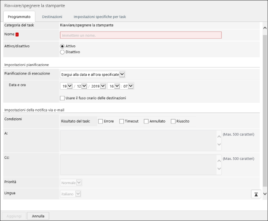
Task: Expand the minutes dropdown showing 07
Action: (128, 86)
